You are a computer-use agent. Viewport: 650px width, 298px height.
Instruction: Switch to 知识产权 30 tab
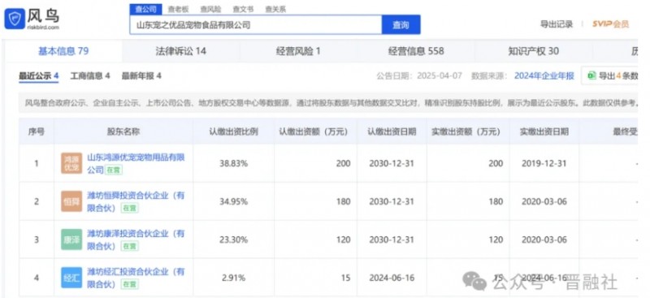pyautogui.click(x=534, y=51)
